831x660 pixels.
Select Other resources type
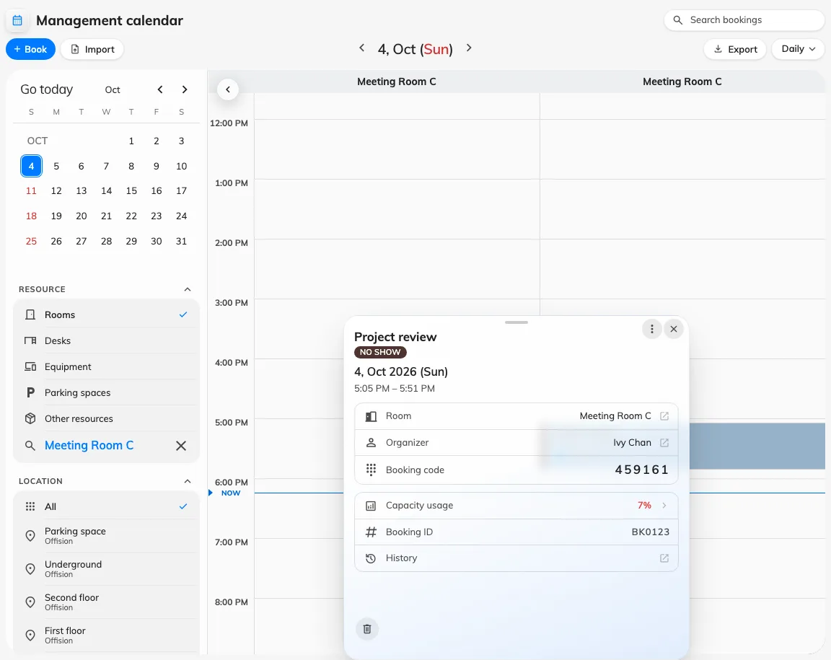click(x=106, y=419)
